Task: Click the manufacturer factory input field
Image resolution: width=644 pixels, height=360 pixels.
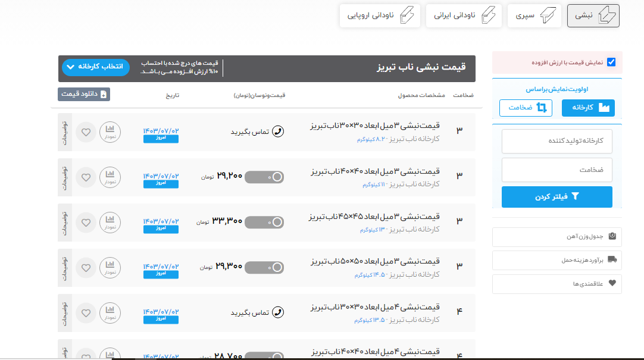Action: [x=557, y=141]
